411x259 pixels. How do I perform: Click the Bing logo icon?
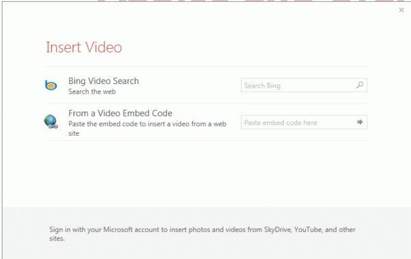(x=51, y=86)
